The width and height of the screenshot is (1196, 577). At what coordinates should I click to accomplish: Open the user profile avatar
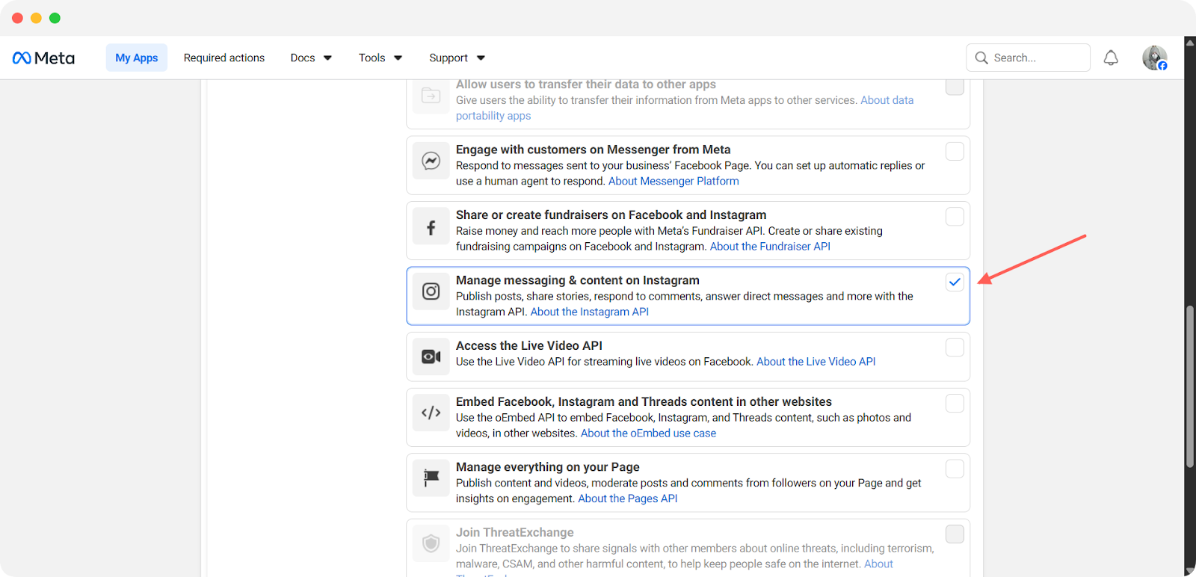1154,58
